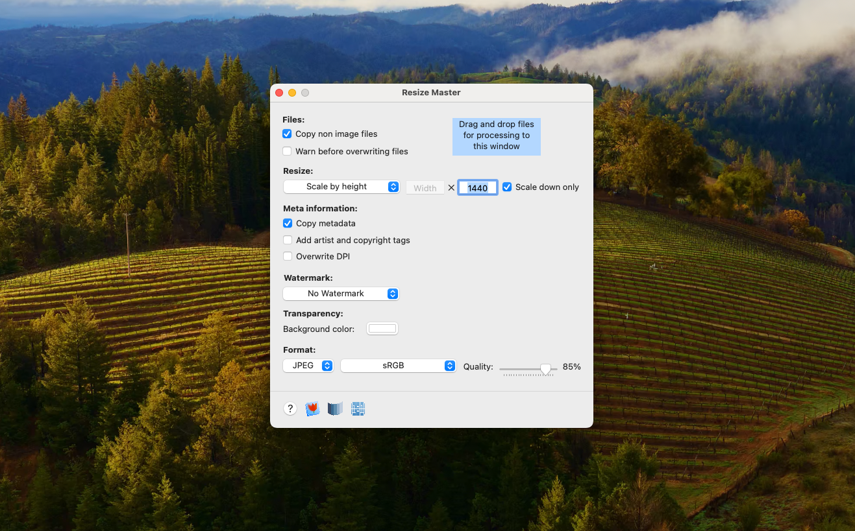Click the Quality slider handle
The width and height of the screenshot is (855, 531).
[x=545, y=368]
